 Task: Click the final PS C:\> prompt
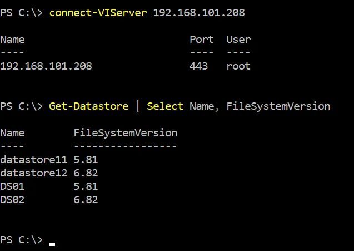[x=21, y=240]
